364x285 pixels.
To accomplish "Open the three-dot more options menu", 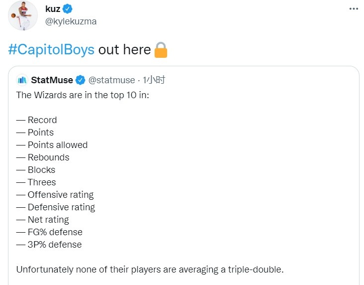I will tap(354, 9).
